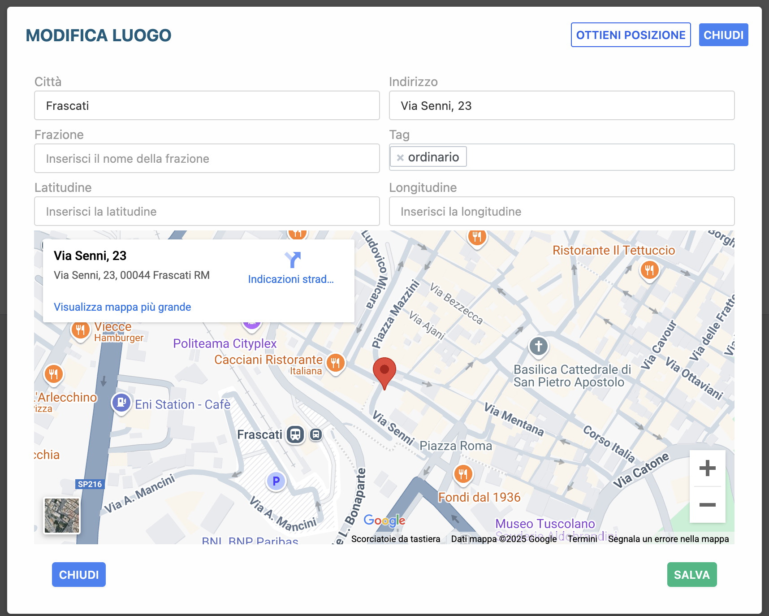Screen dimensions: 769x616
Task: Switch to satellite view thumbnail
Action: click(62, 516)
